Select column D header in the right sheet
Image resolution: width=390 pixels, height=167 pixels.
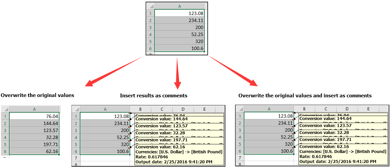tap(347, 109)
